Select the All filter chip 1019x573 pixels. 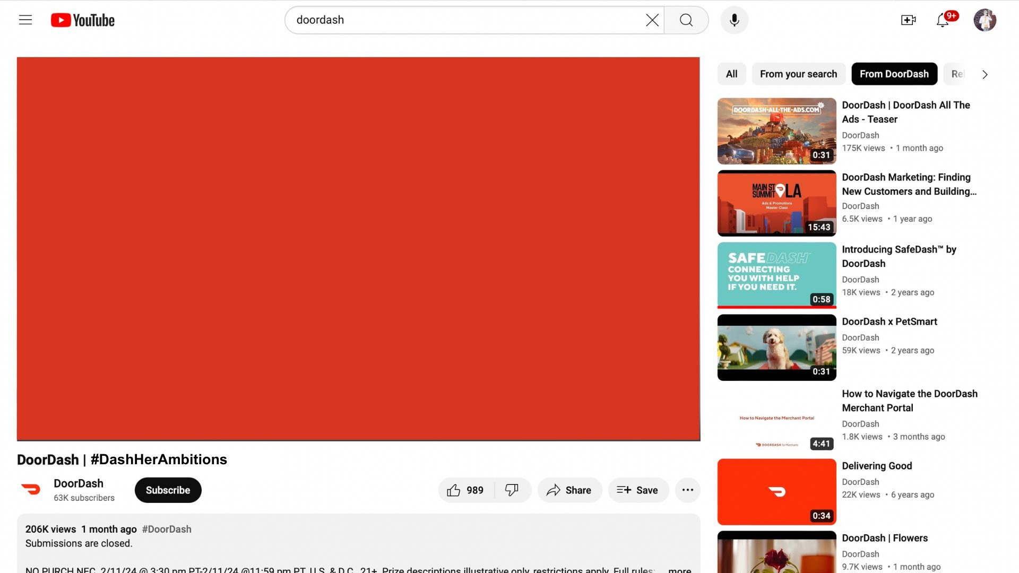tap(732, 74)
